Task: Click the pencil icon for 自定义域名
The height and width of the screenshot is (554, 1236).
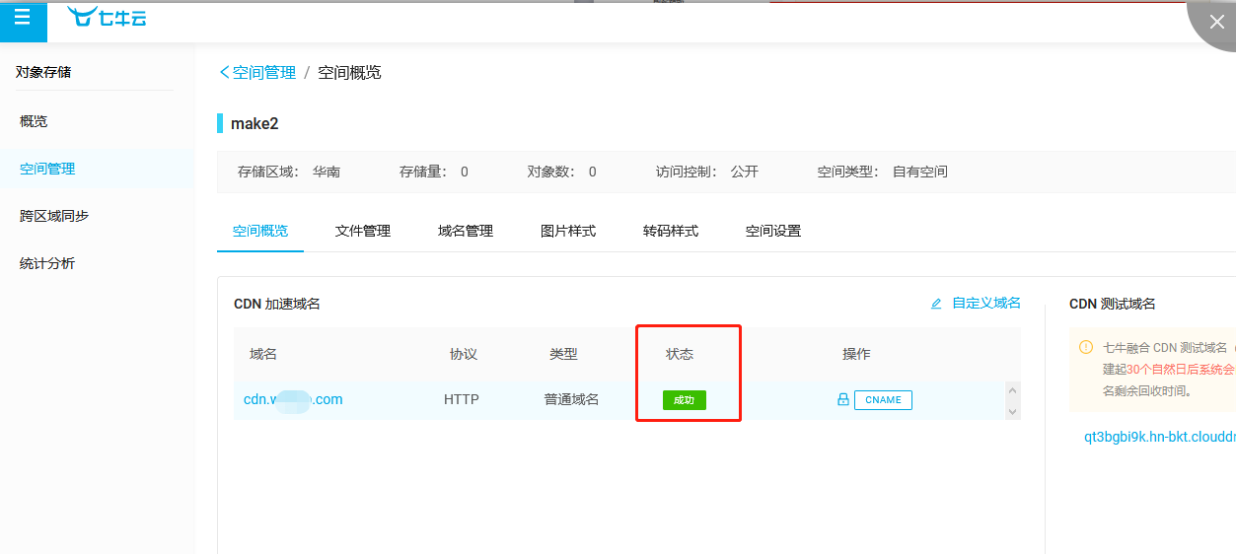Action: pyautogui.click(x=936, y=304)
